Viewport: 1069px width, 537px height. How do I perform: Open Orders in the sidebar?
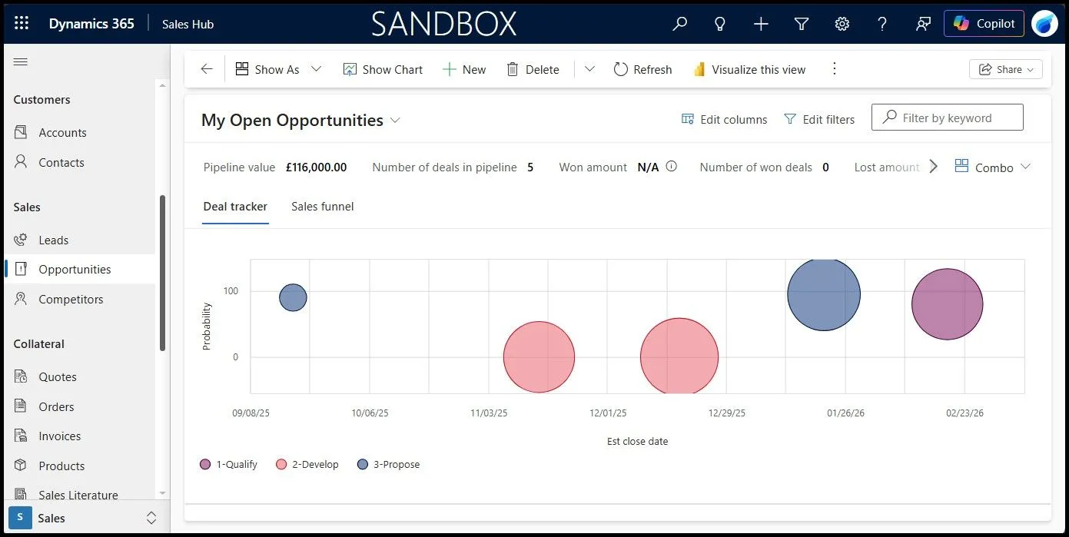coord(80,406)
